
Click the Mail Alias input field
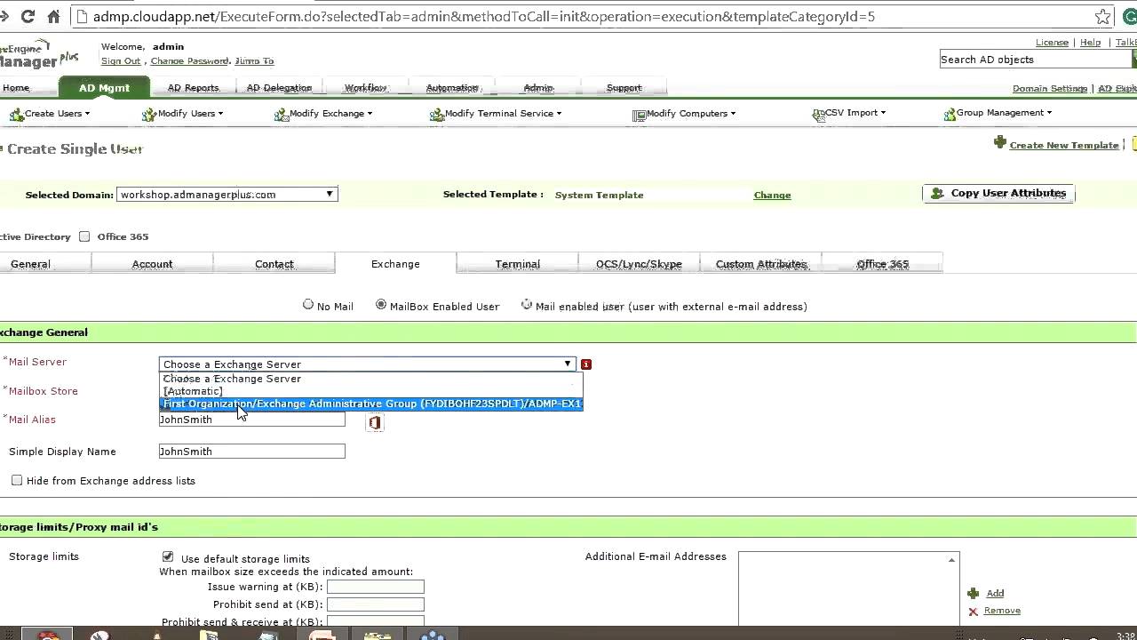pos(252,420)
